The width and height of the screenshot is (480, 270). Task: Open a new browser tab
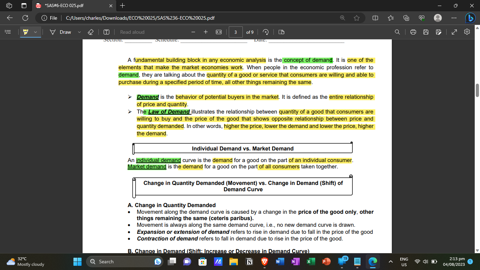[122, 6]
